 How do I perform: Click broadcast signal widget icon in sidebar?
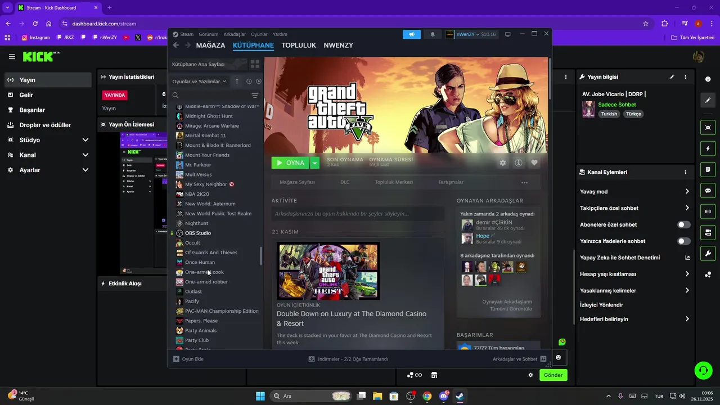708,211
